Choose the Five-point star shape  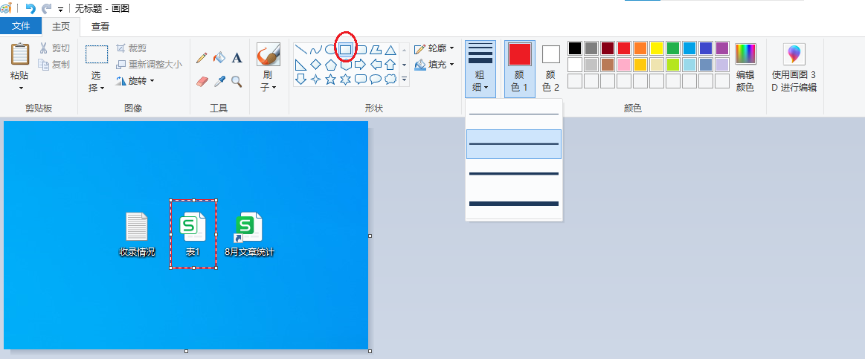click(330, 80)
